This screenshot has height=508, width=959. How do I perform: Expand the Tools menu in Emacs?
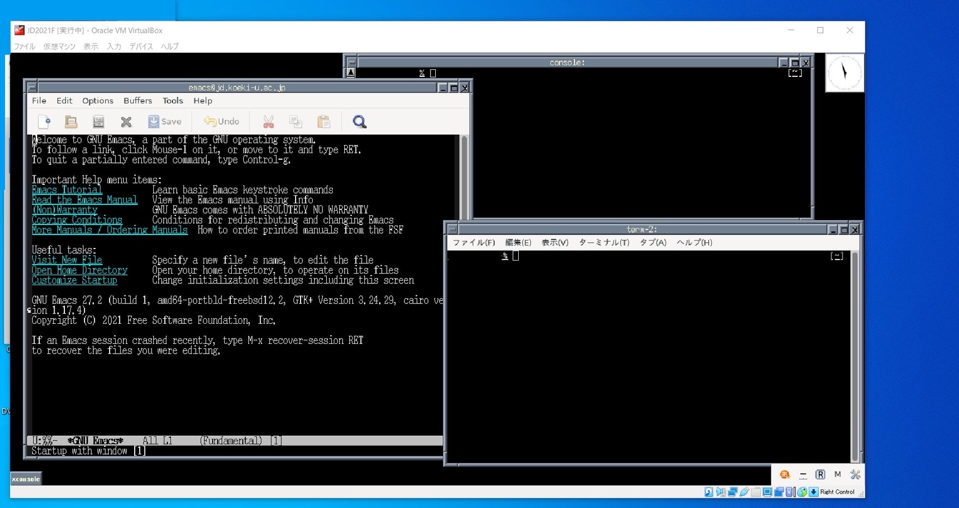pos(172,101)
